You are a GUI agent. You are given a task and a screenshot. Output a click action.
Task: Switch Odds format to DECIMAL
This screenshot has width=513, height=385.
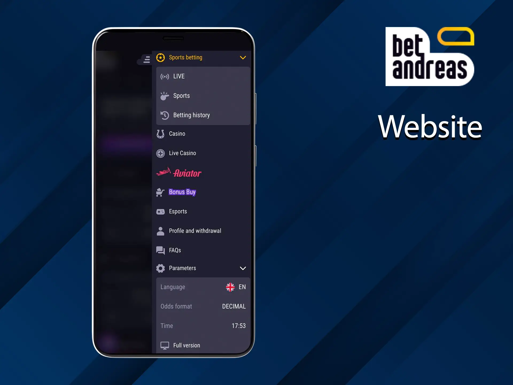[234, 306]
